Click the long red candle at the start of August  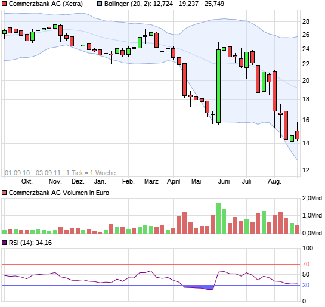pyautogui.click(x=274, y=91)
